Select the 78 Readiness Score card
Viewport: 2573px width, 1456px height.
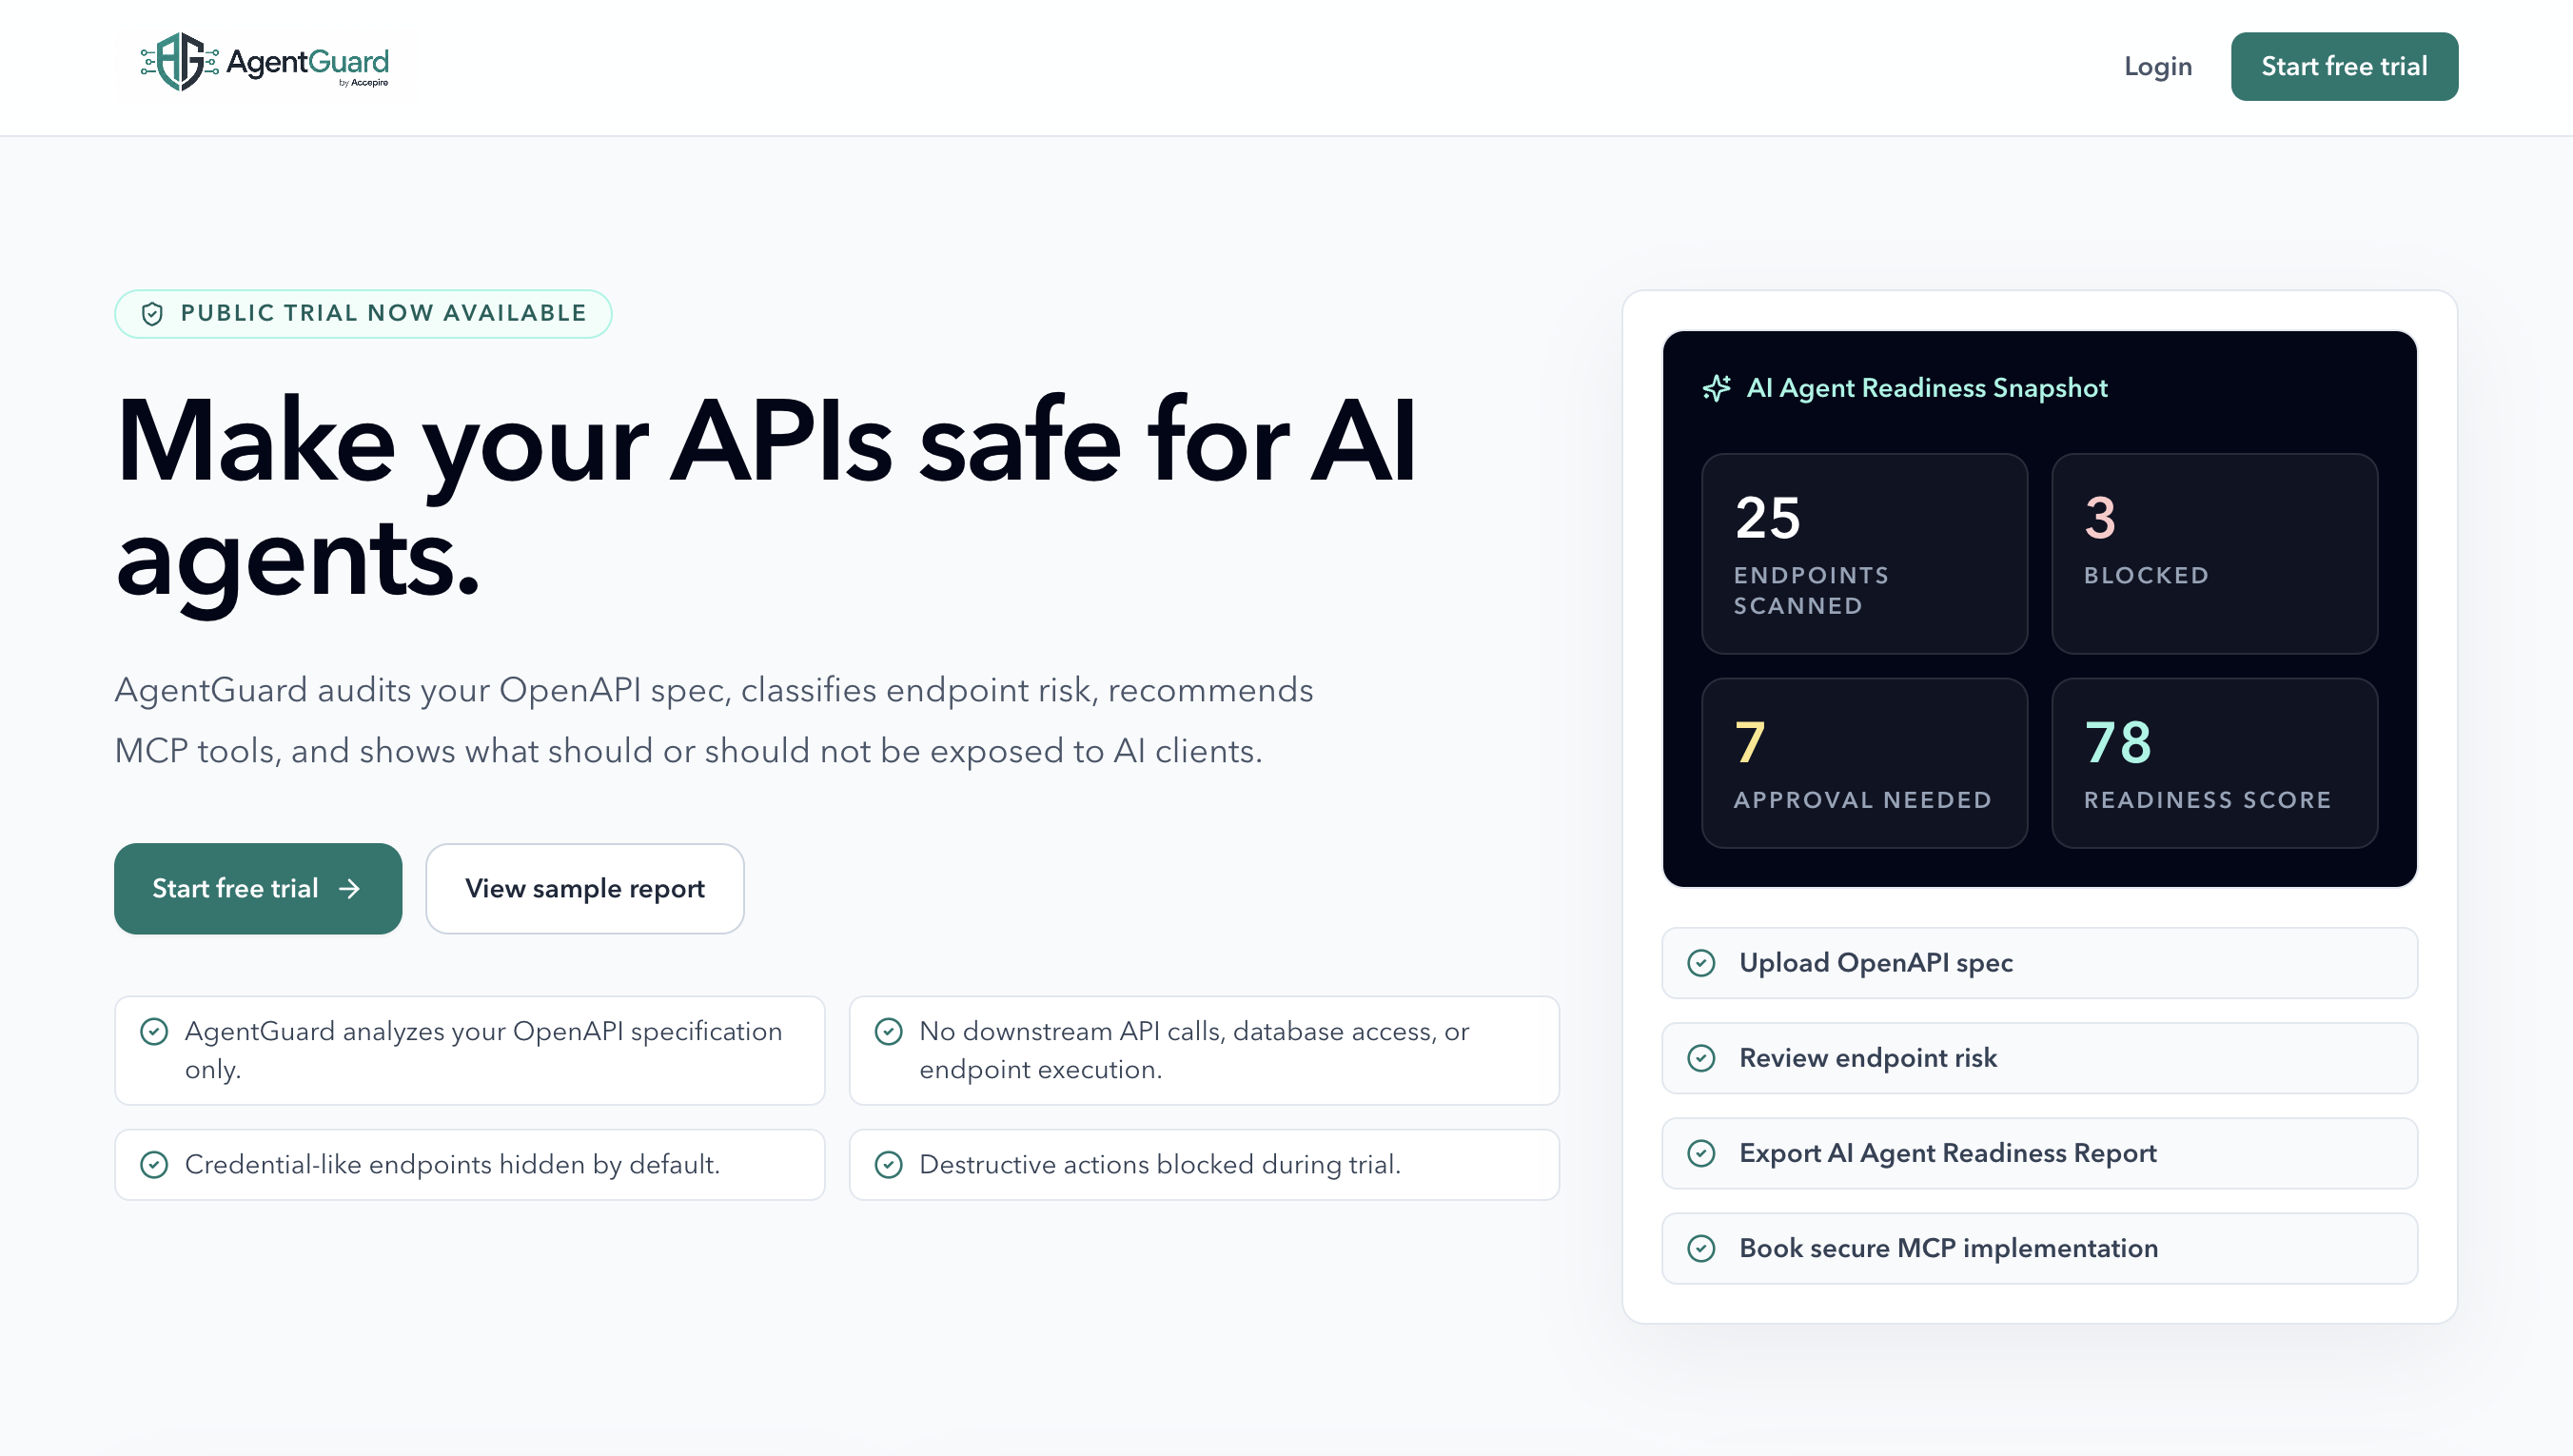click(x=2214, y=763)
